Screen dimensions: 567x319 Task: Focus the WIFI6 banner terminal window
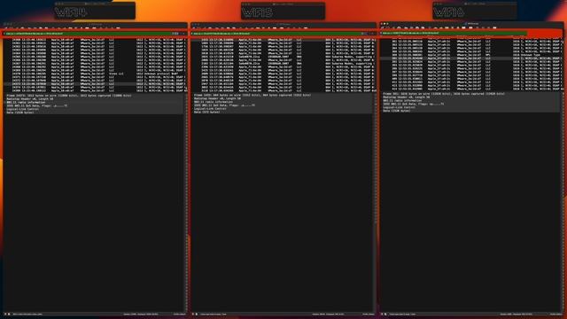[475, 11]
